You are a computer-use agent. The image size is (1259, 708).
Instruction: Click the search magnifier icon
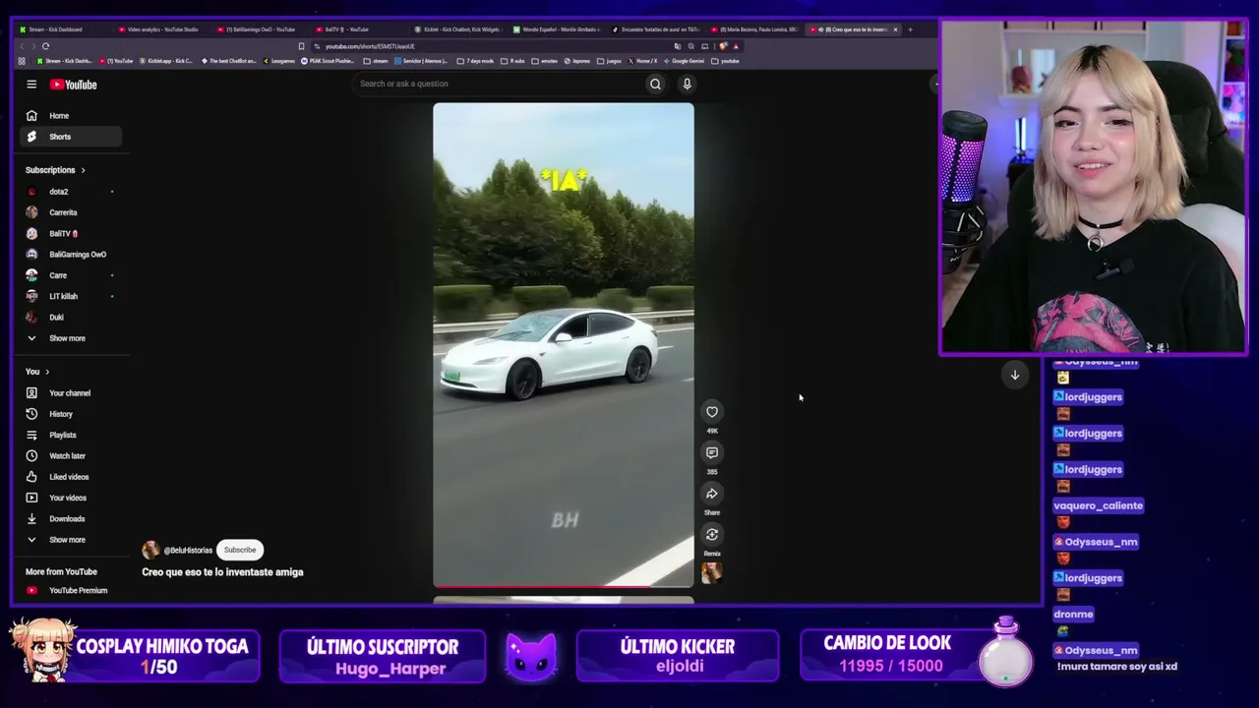[x=655, y=84]
